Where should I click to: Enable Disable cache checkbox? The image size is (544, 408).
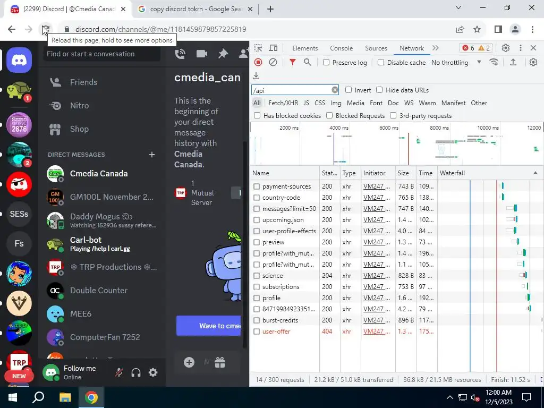(x=381, y=63)
